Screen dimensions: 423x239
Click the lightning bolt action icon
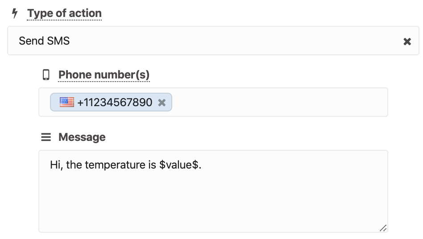point(15,13)
